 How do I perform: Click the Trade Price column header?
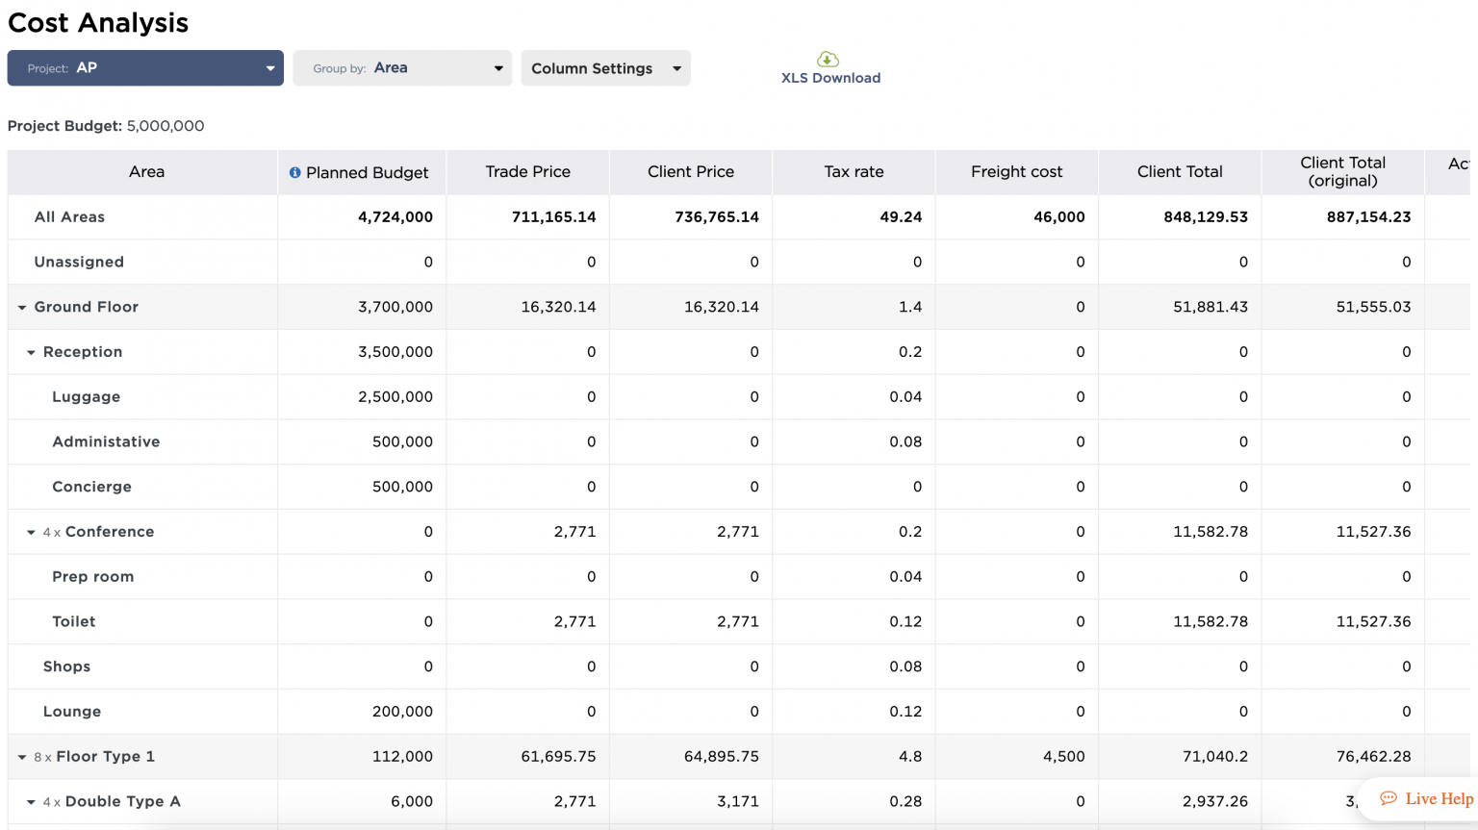pyautogui.click(x=527, y=171)
